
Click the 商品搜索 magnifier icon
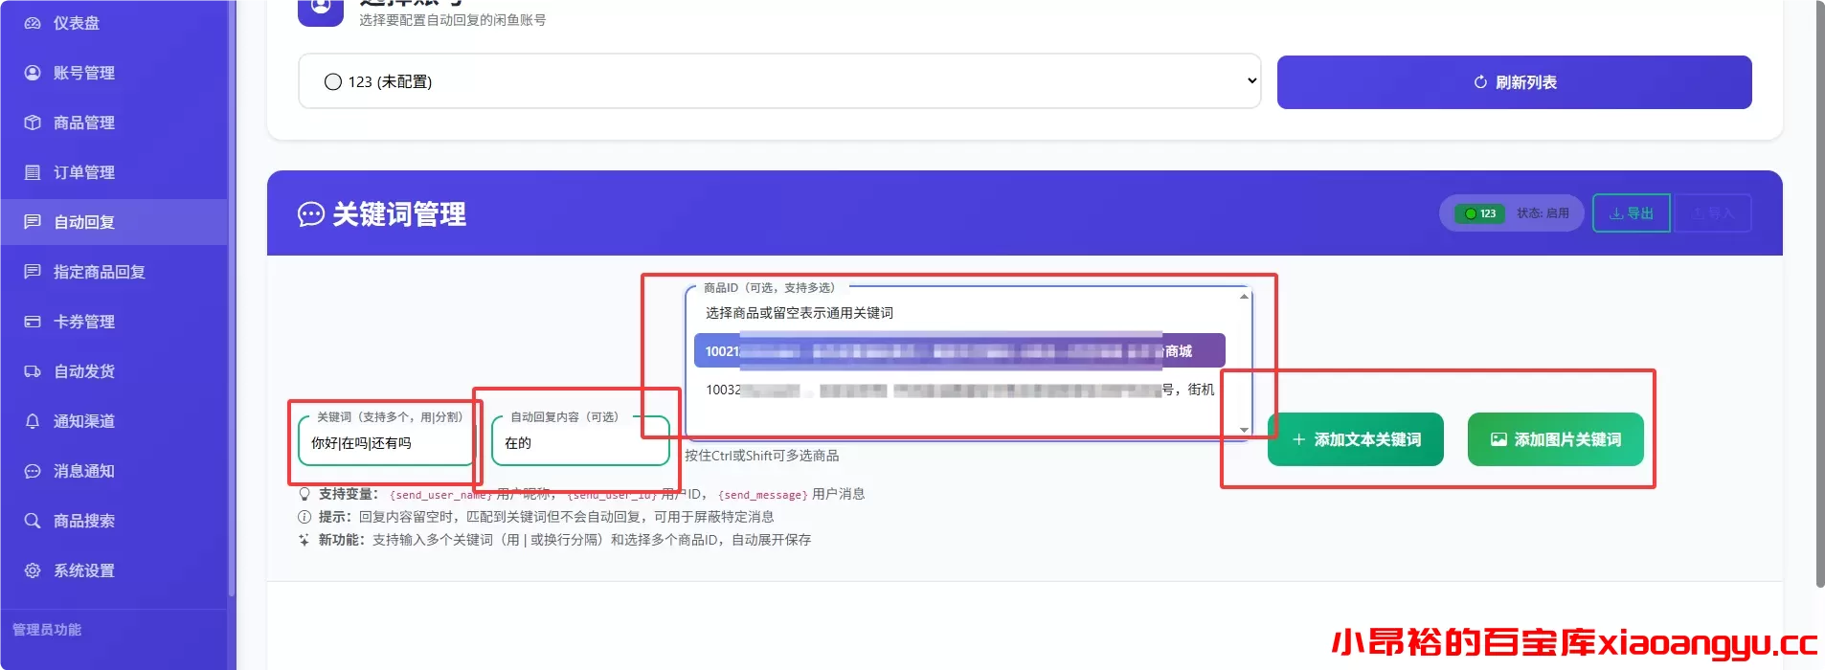pyautogui.click(x=33, y=521)
